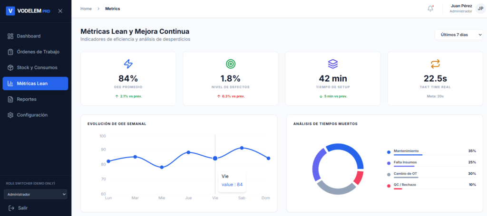Image resolution: width=487 pixels, height=216 pixels.
Task: Click the notification bell icon
Action: tap(430, 9)
